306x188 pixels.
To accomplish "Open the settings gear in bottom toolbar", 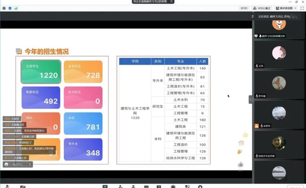I will (200, 187).
